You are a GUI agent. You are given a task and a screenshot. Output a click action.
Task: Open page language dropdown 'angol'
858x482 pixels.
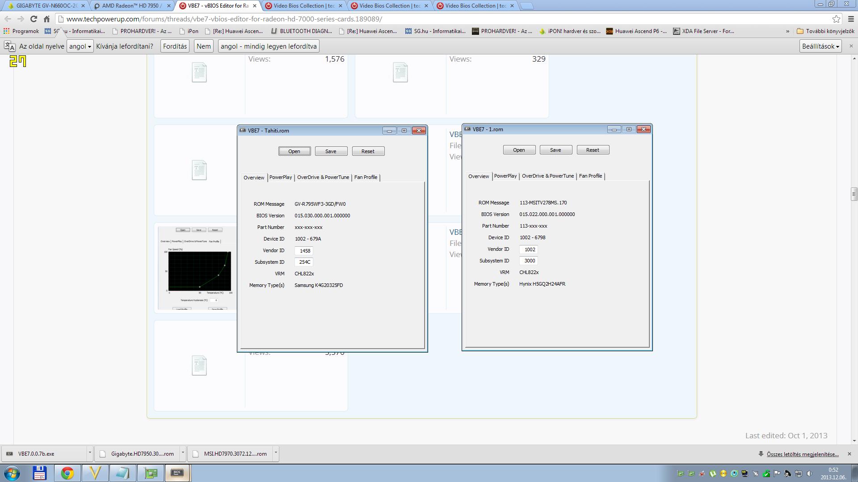click(80, 46)
